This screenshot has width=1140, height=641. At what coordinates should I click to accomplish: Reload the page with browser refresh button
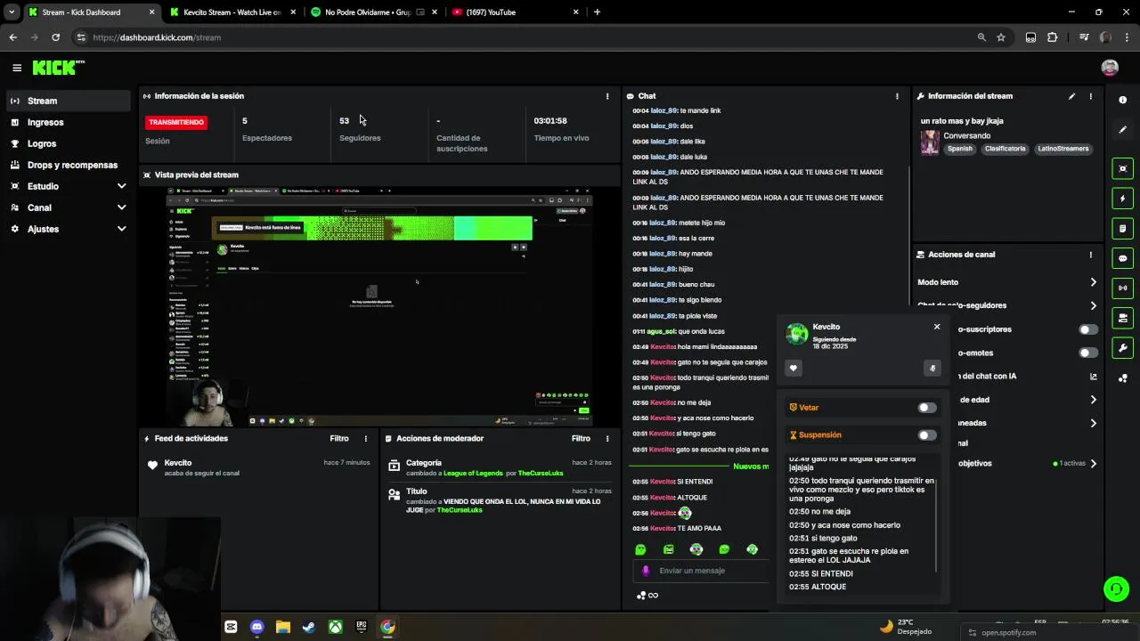[x=55, y=37]
